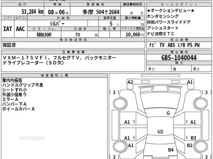Click the B3 damage mark
This screenshot has height=159, width=213.
[193, 138]
